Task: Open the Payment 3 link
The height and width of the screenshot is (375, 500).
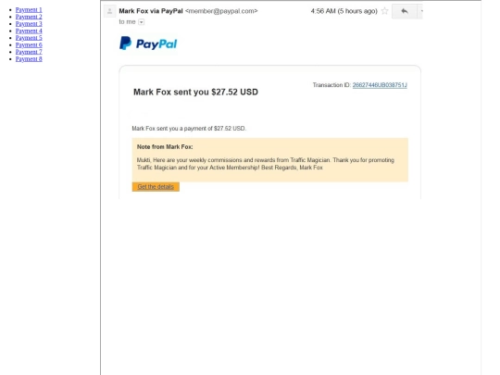Action: pyautogui.click(x=29, y=24)
